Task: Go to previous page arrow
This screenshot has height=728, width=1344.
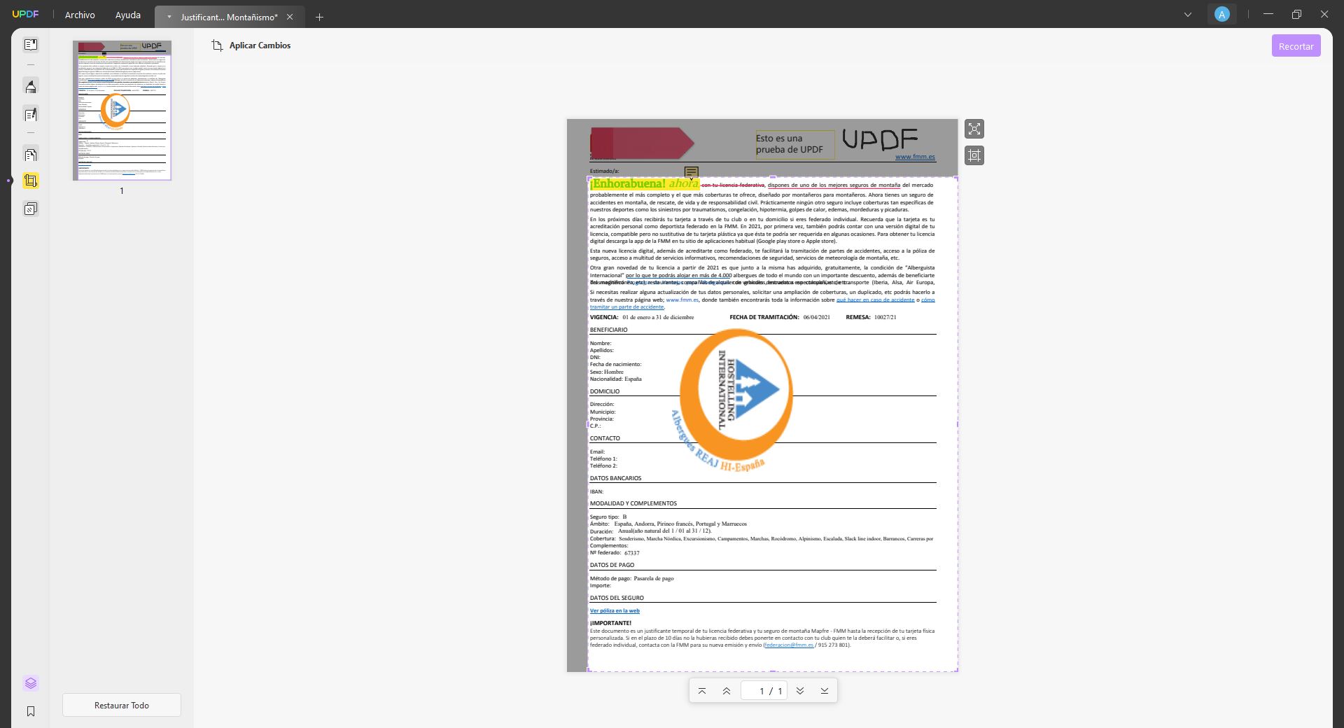Action: click(727, 691)
